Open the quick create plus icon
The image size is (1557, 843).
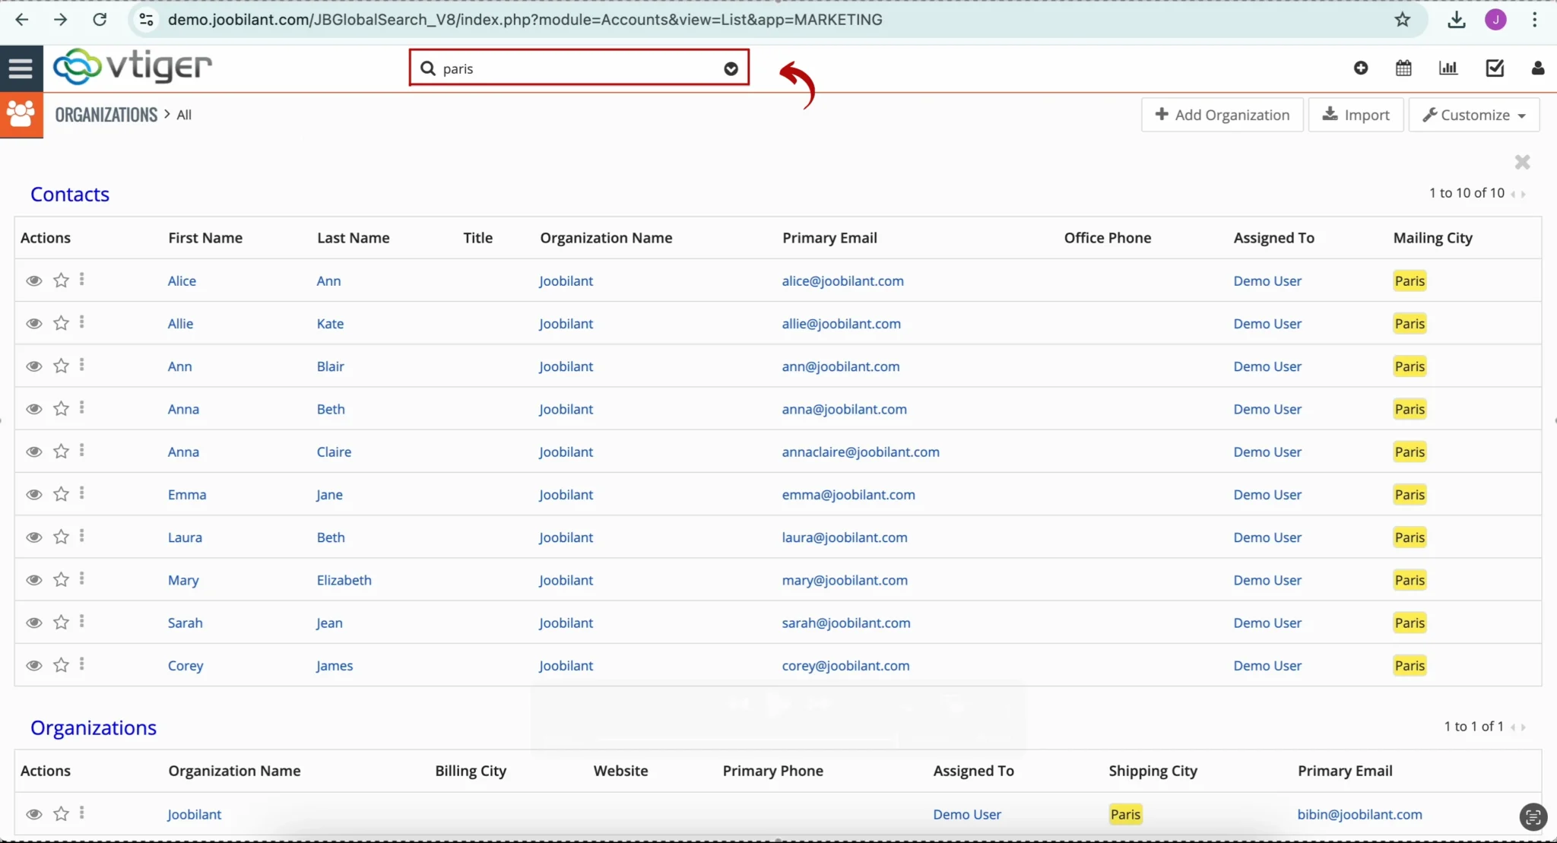tap(1360, 68)
